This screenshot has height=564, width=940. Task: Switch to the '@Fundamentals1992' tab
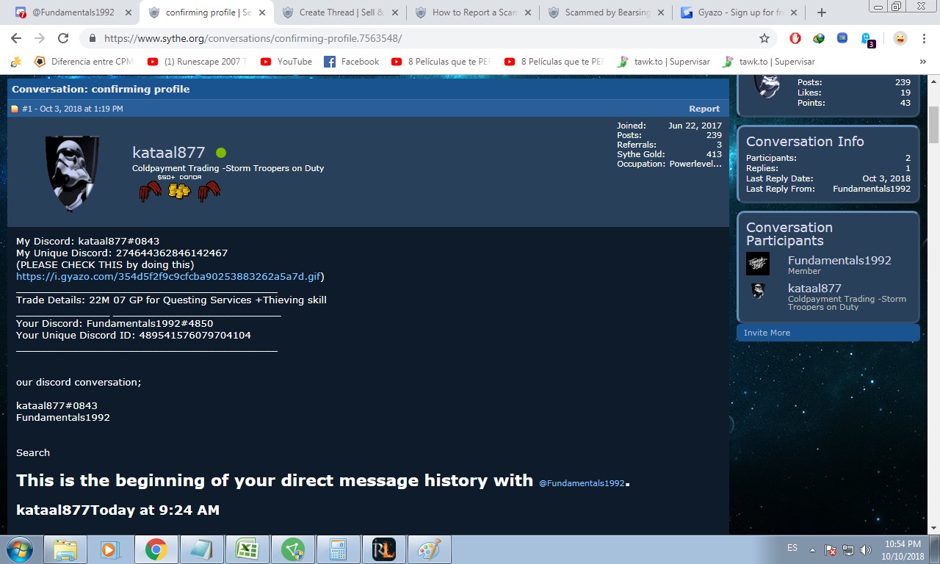point(73,12)
